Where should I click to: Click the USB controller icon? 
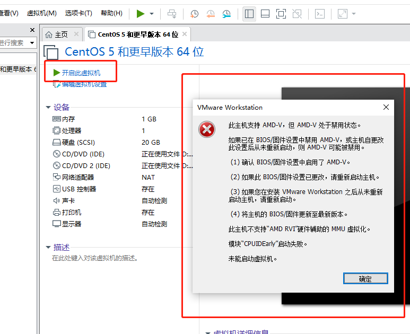tap(56, 189)
